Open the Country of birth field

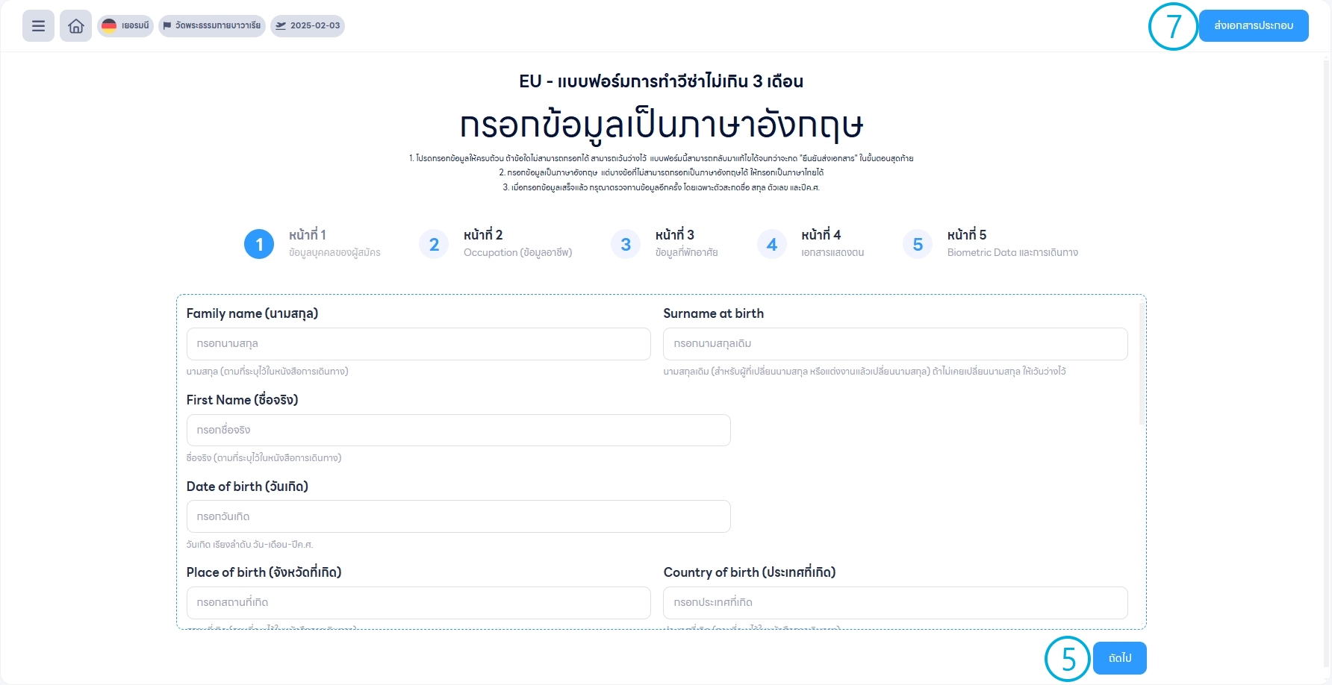(894, 603)
